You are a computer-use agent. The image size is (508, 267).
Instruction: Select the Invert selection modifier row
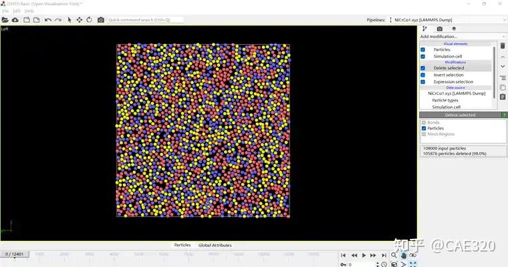[455, 75]
